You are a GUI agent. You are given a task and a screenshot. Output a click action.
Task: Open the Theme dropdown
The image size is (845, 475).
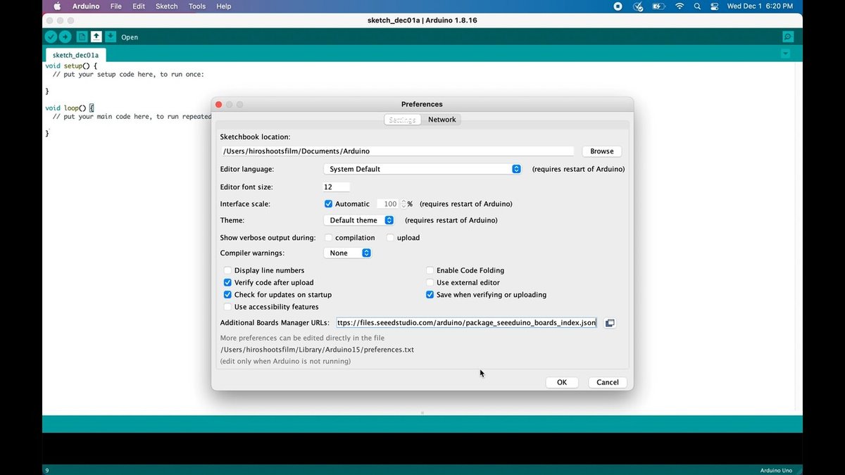pos(359,220)
